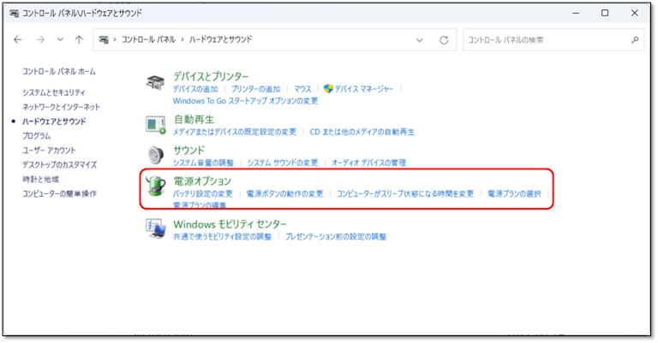Image resolution: width=658 pixels, height=343 pixels.
Task: Expand the address bar history dropdown
Action: click(419, 40)
